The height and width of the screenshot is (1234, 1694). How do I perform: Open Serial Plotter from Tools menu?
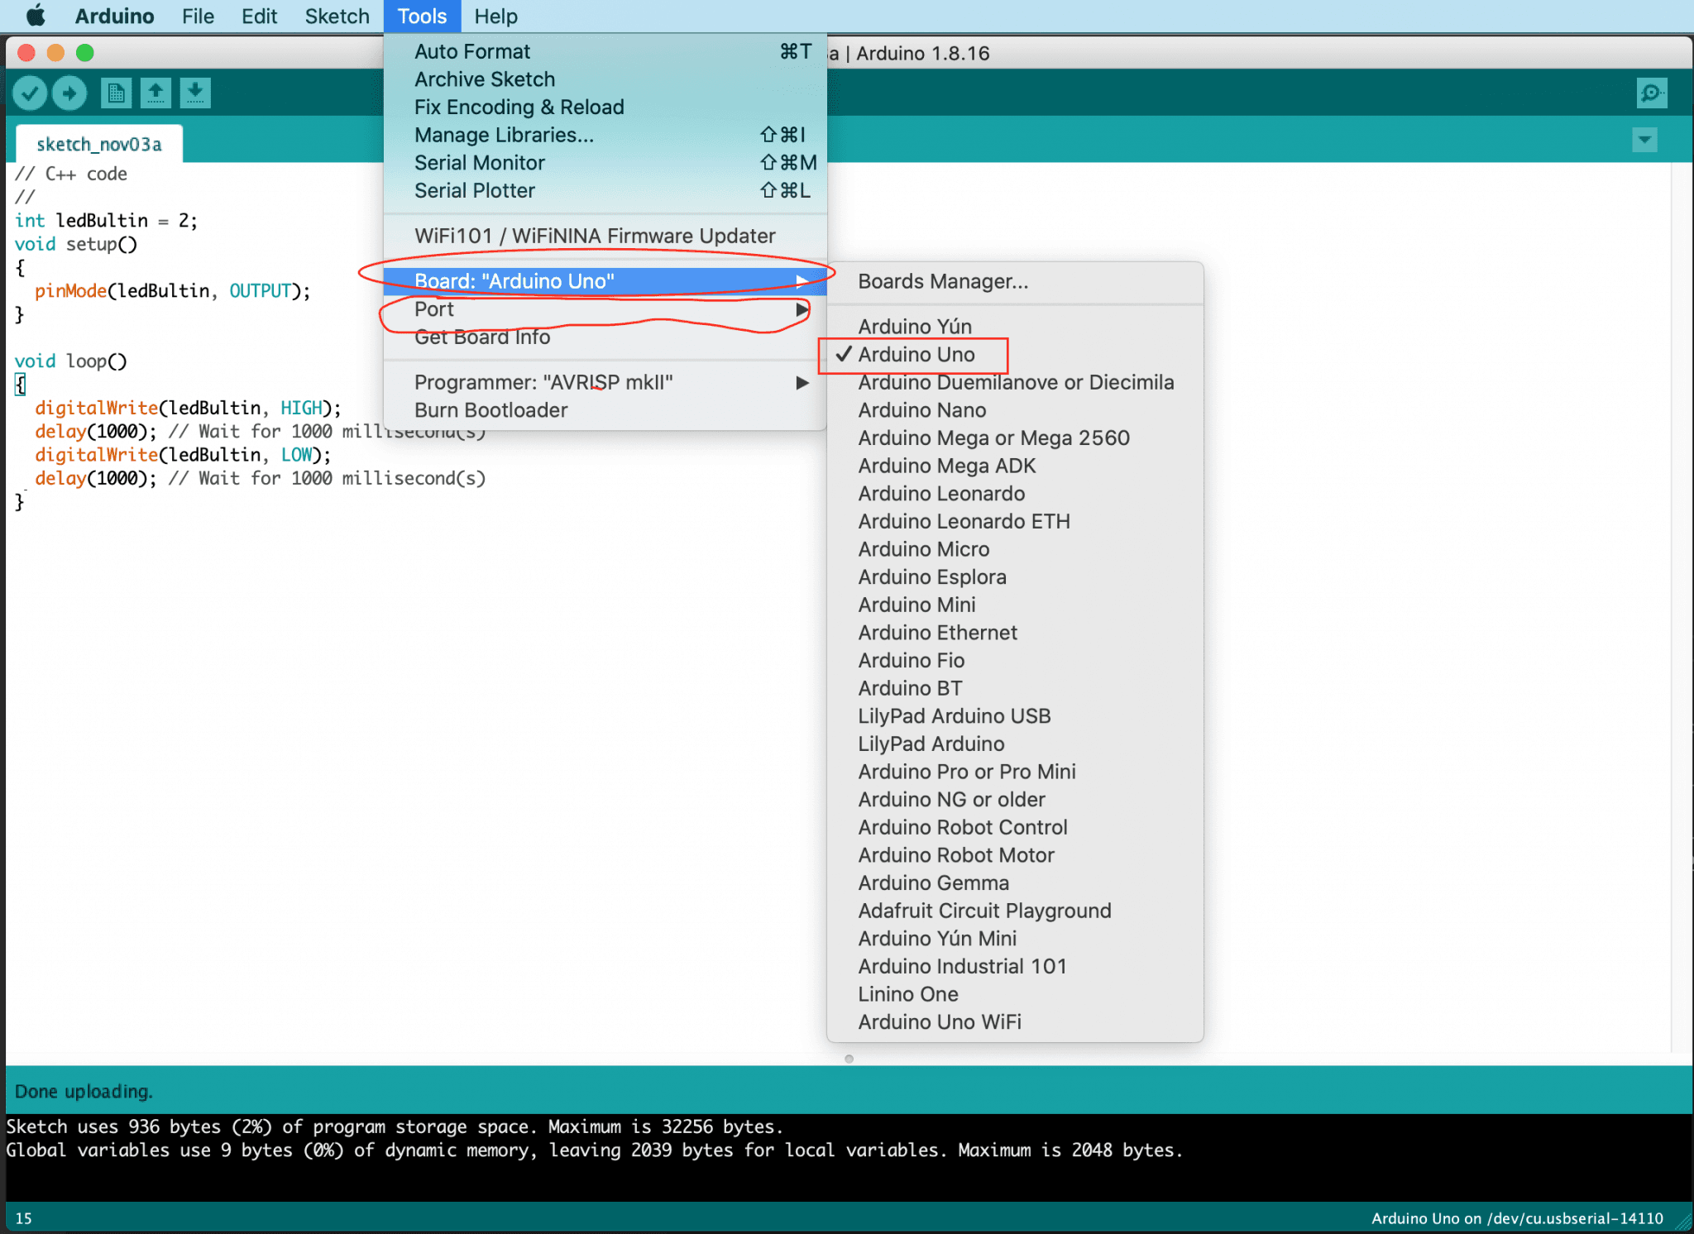pyautogui.click(x=605, y=191)
